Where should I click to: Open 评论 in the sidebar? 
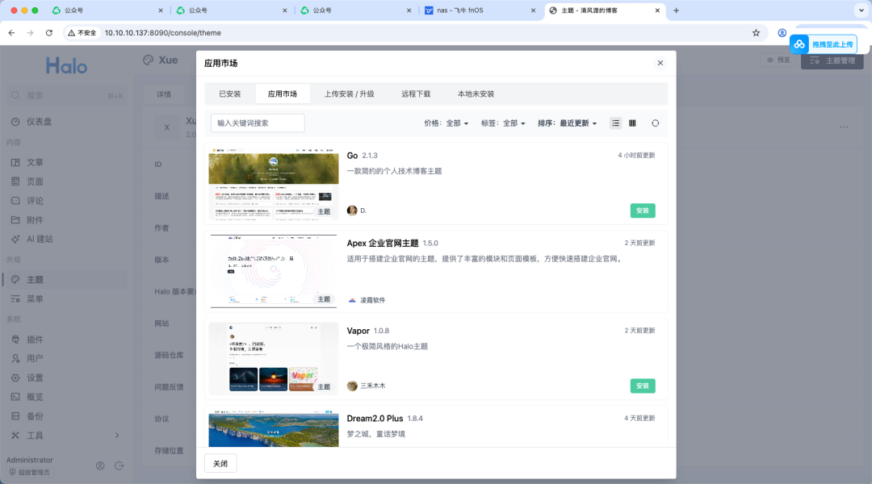65,201
